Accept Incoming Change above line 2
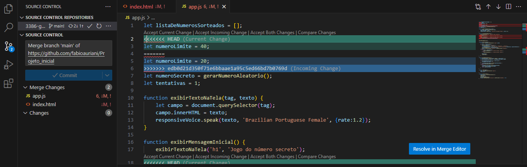 pyautogui.click(x=221, y=33)
